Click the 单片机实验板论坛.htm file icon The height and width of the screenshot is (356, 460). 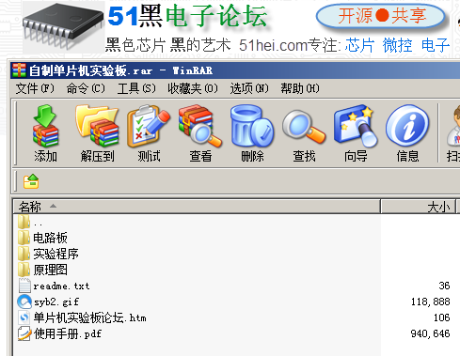click(24, 317)
